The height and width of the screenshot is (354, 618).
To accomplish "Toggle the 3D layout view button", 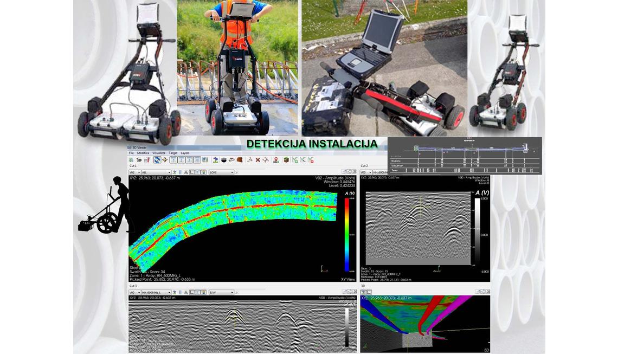I will coord(197,160).
